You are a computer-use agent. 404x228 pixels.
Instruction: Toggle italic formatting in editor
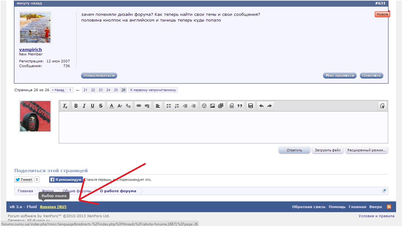(84, 106)
